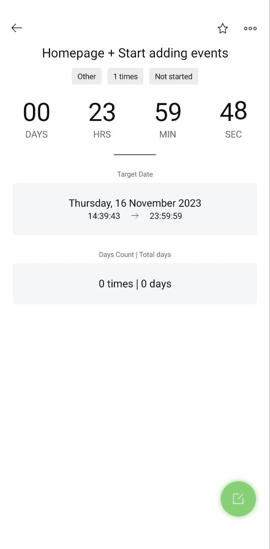
Task: Open the 0 times | 0 days card
Action: [x=135, y=284]
